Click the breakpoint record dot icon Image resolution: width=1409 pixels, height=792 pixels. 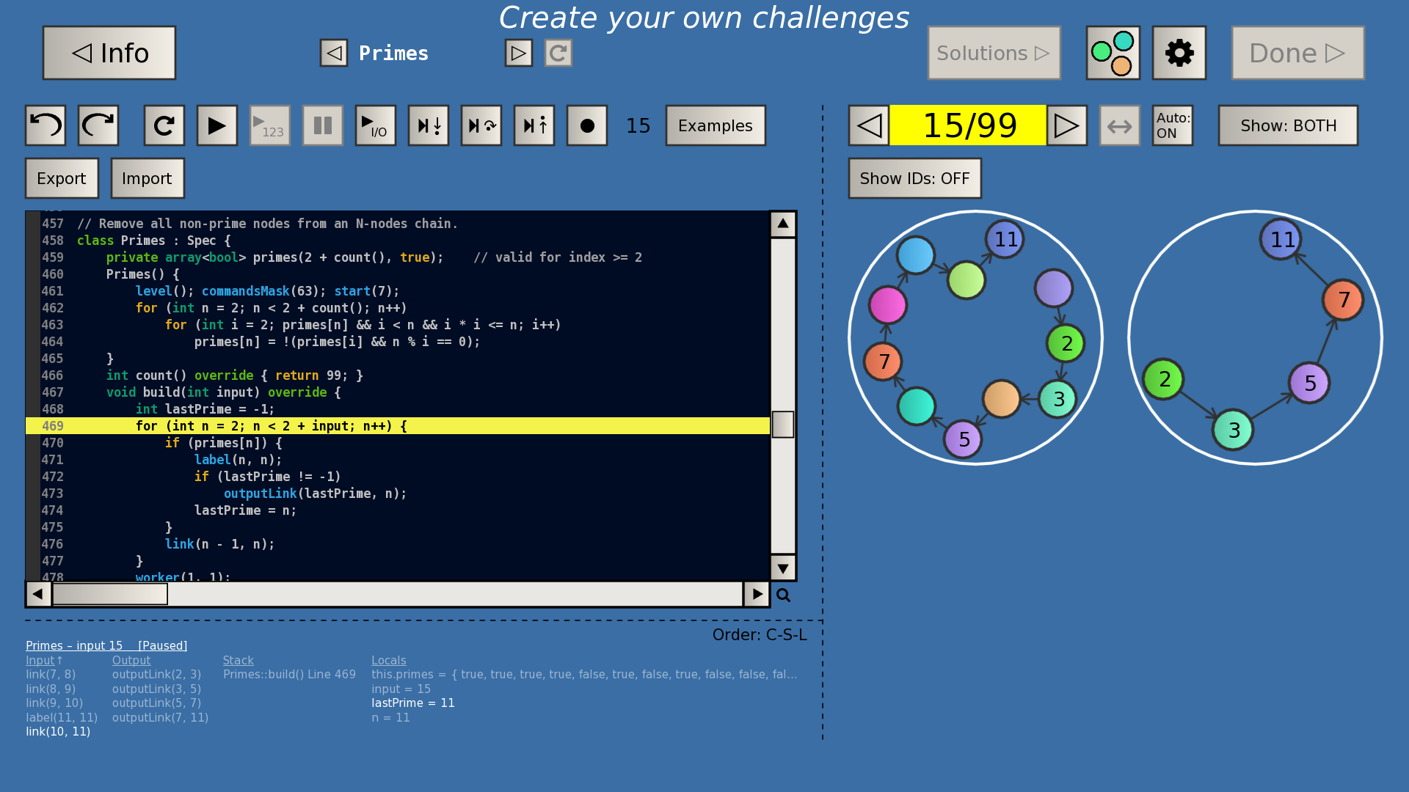587,125
